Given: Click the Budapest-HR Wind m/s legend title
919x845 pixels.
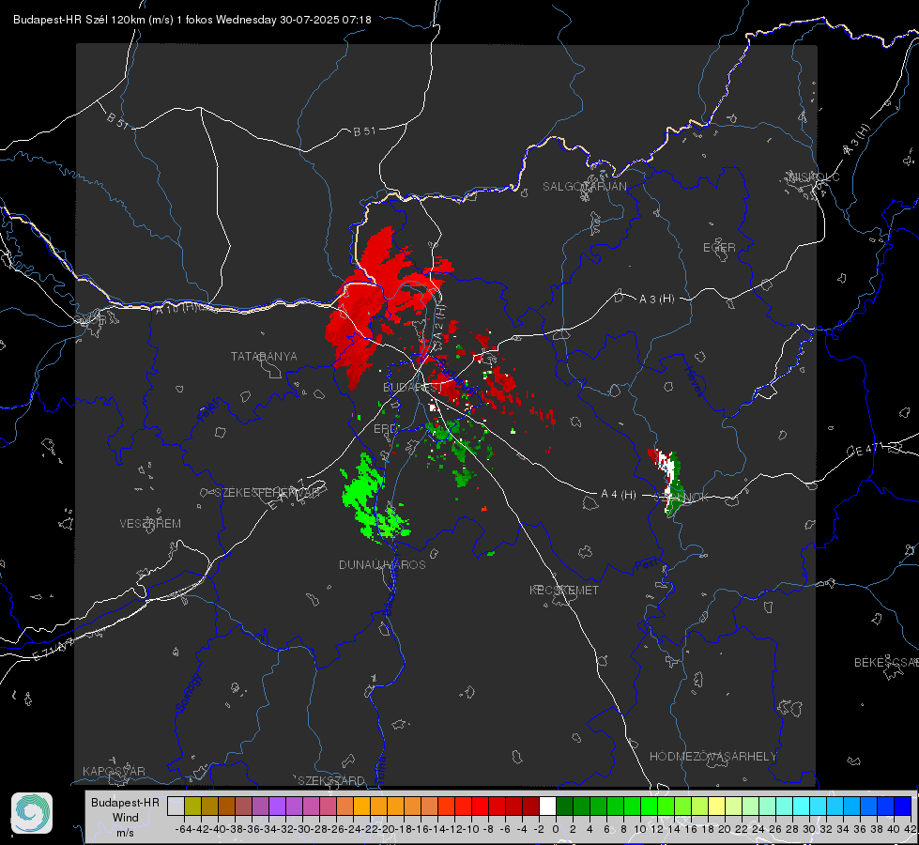Looking at the screenshot, I should (125, 818).
